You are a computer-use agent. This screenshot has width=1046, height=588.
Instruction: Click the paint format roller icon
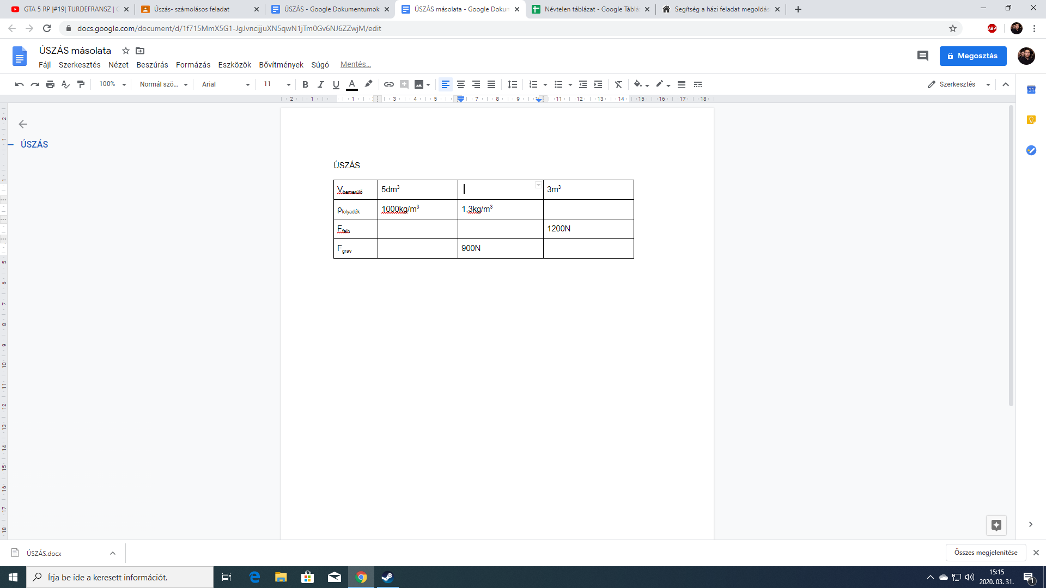(81, 84)
